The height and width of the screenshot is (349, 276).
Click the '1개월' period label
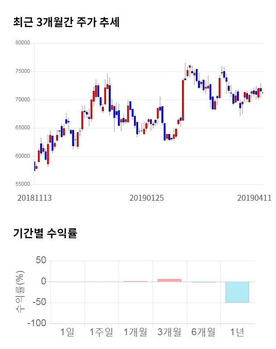(135, 332)
